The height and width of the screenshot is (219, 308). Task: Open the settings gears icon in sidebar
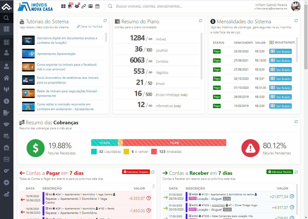tap(7, 171)
